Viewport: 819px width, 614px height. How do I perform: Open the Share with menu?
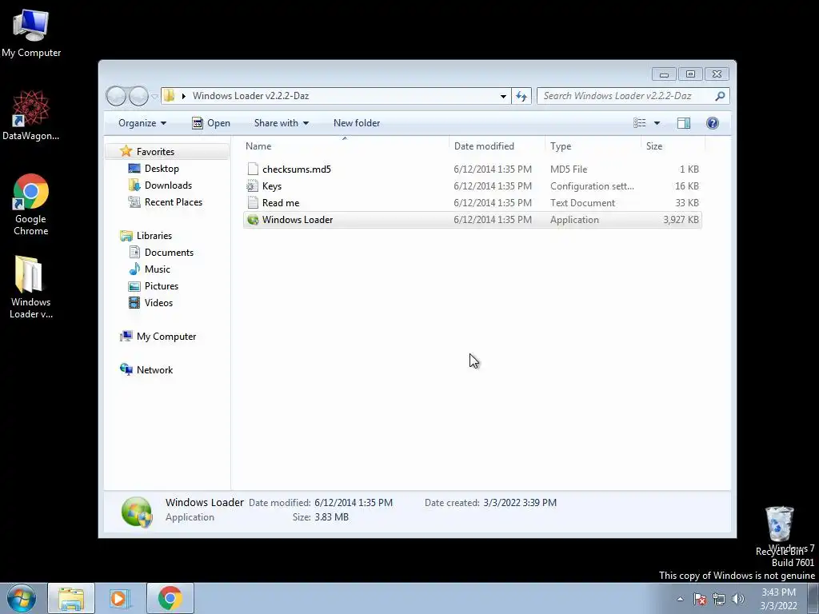pos(282,123)
